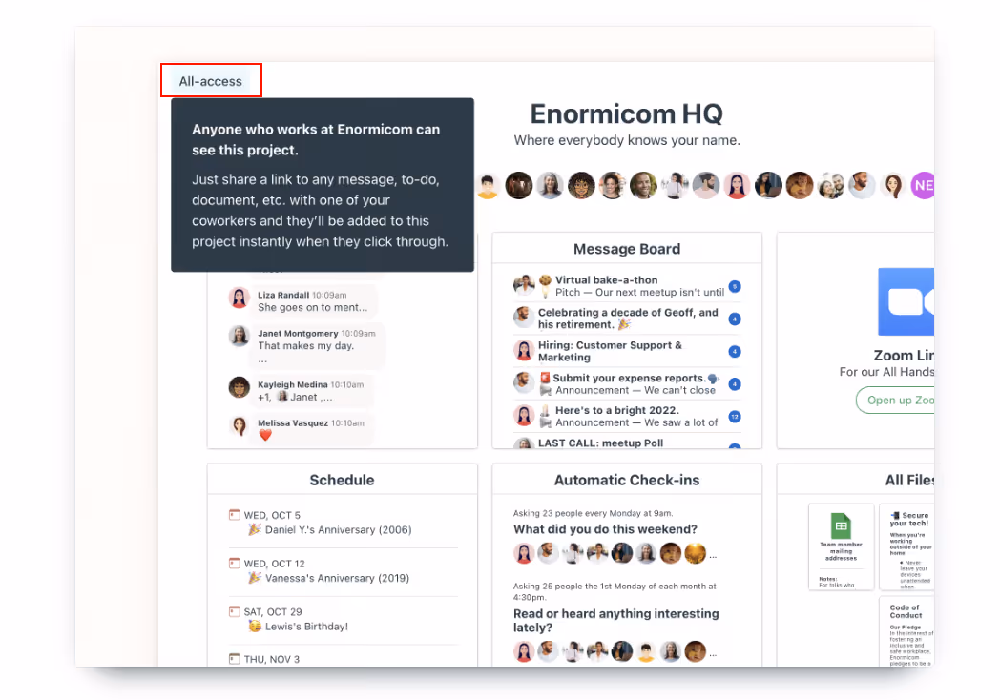This screenshot has width=1000, height=700.
Task: Click calendar icon next to SAT, OCT 29
Action: (x=235, y=611)
